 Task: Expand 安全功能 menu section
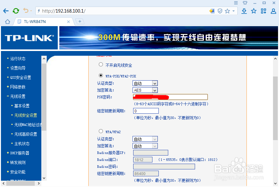point(18,172)
